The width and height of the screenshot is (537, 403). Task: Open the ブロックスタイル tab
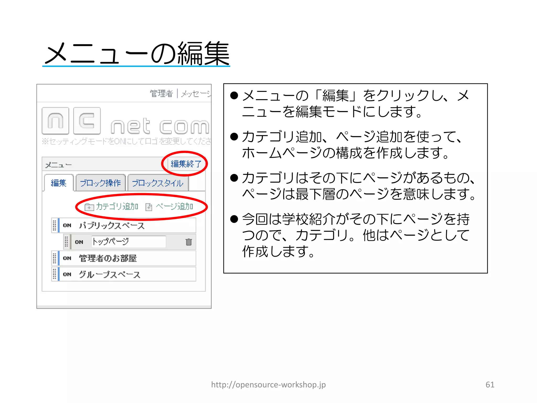(x=158, y=183)
